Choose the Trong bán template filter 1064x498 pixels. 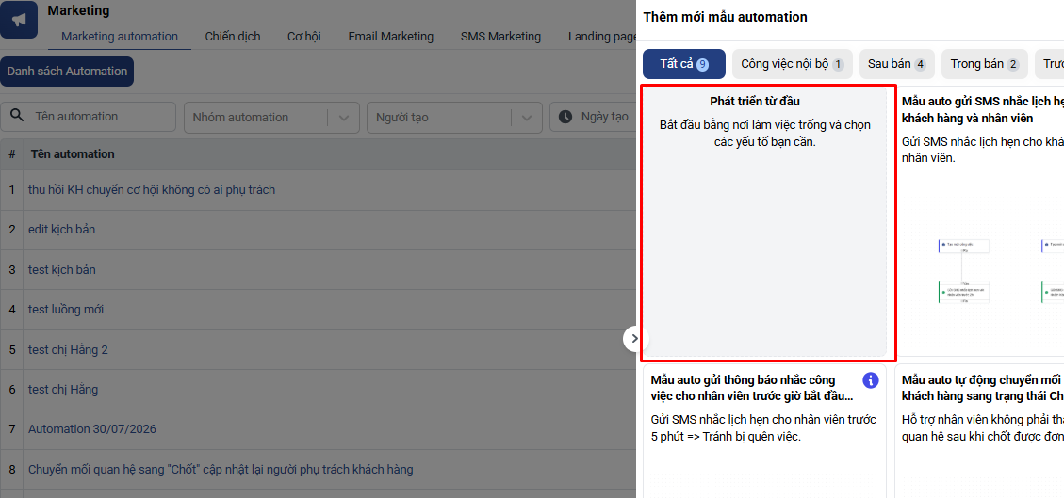(x=985, y=64)
